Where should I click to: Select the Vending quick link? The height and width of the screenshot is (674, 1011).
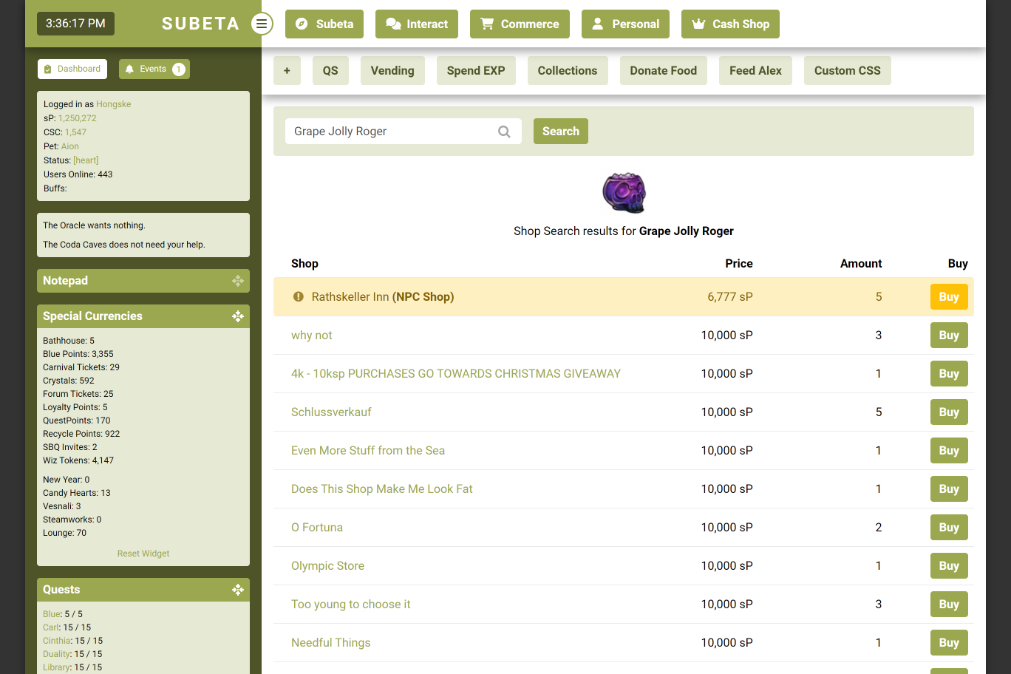point(392,71)
